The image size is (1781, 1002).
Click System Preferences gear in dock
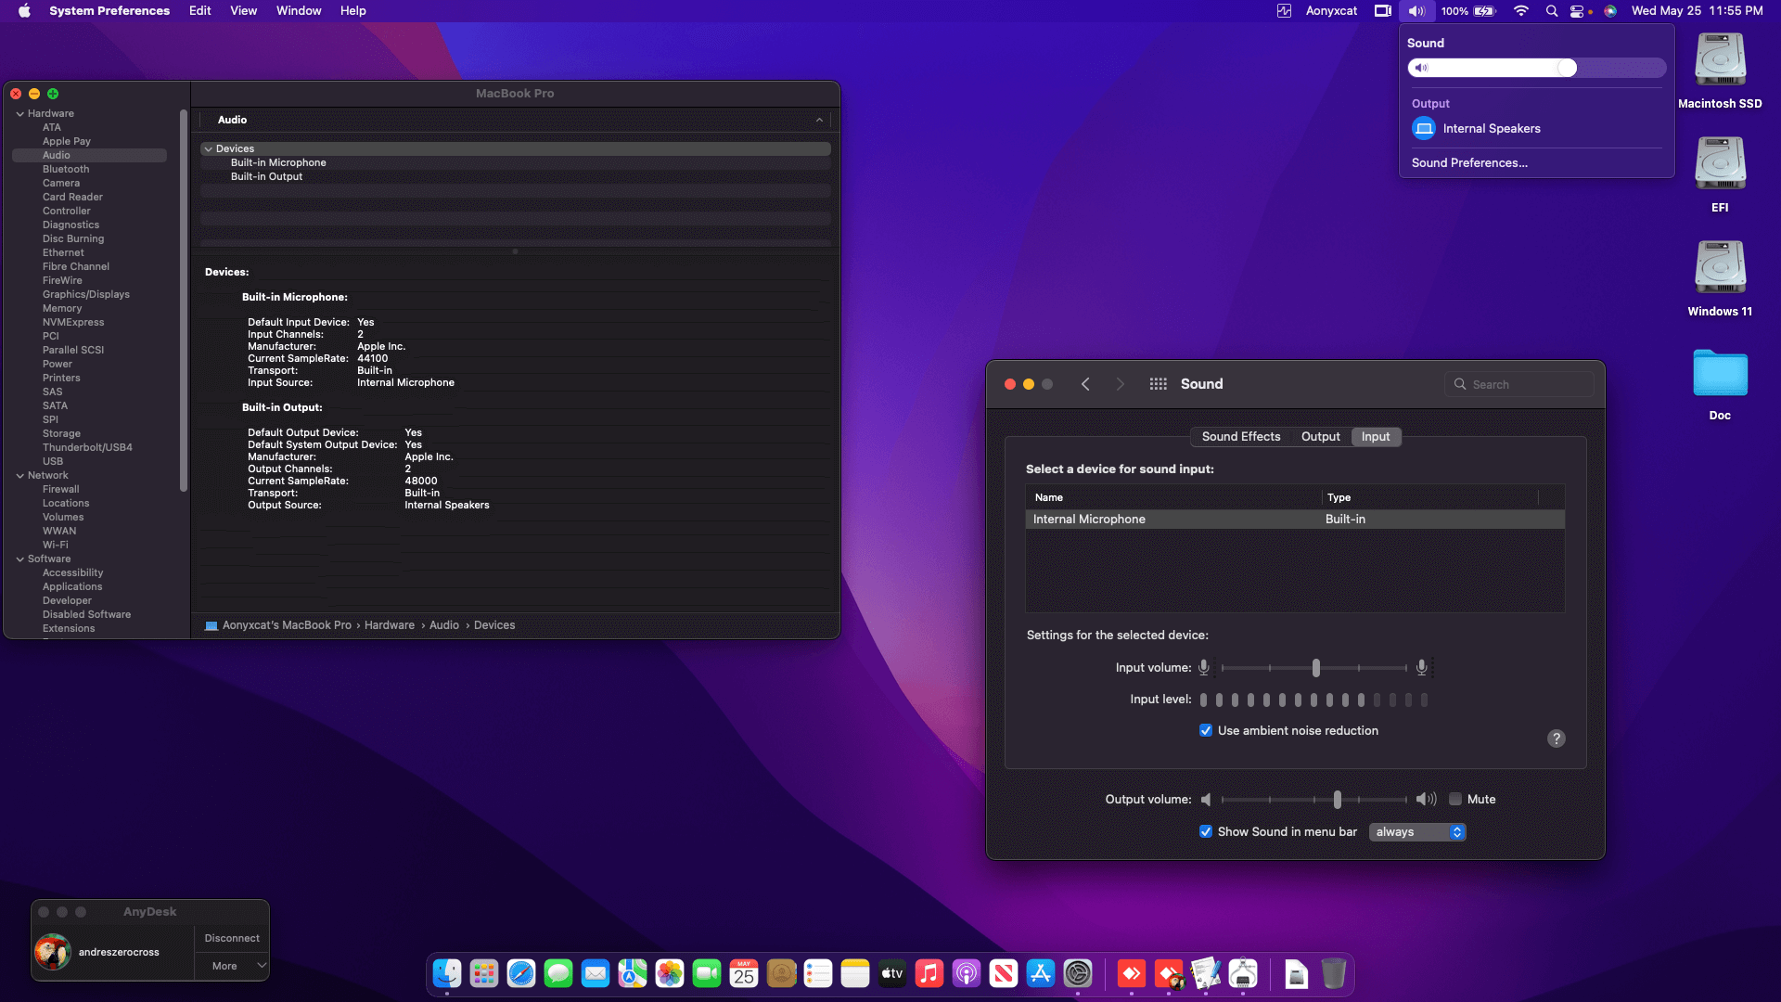tap(1078, 973)
